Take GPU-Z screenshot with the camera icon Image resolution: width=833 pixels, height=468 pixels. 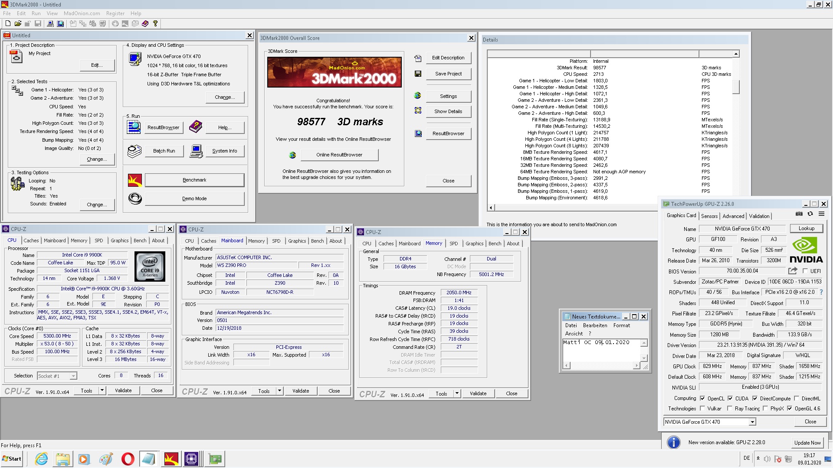click(799, 214)
